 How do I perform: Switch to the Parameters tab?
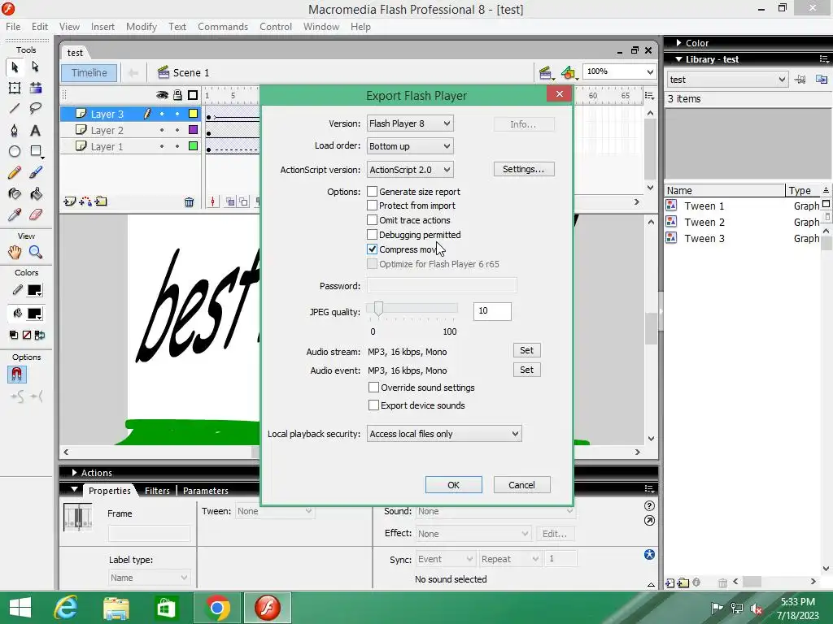click(206, 491)
